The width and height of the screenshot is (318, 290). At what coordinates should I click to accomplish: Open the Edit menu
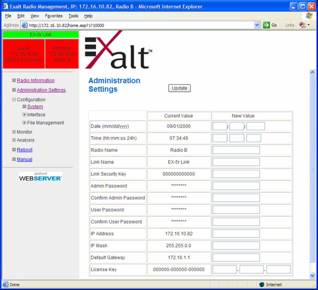tap(21, 16)
